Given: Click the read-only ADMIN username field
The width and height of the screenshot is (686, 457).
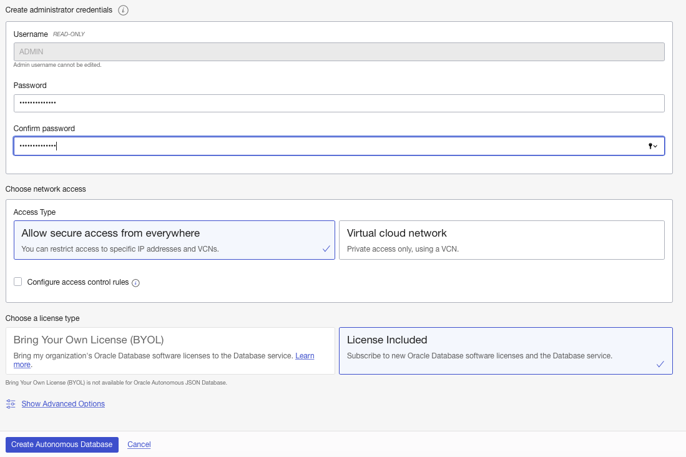Looking at the screenshot, I should (x=338, y=52).
